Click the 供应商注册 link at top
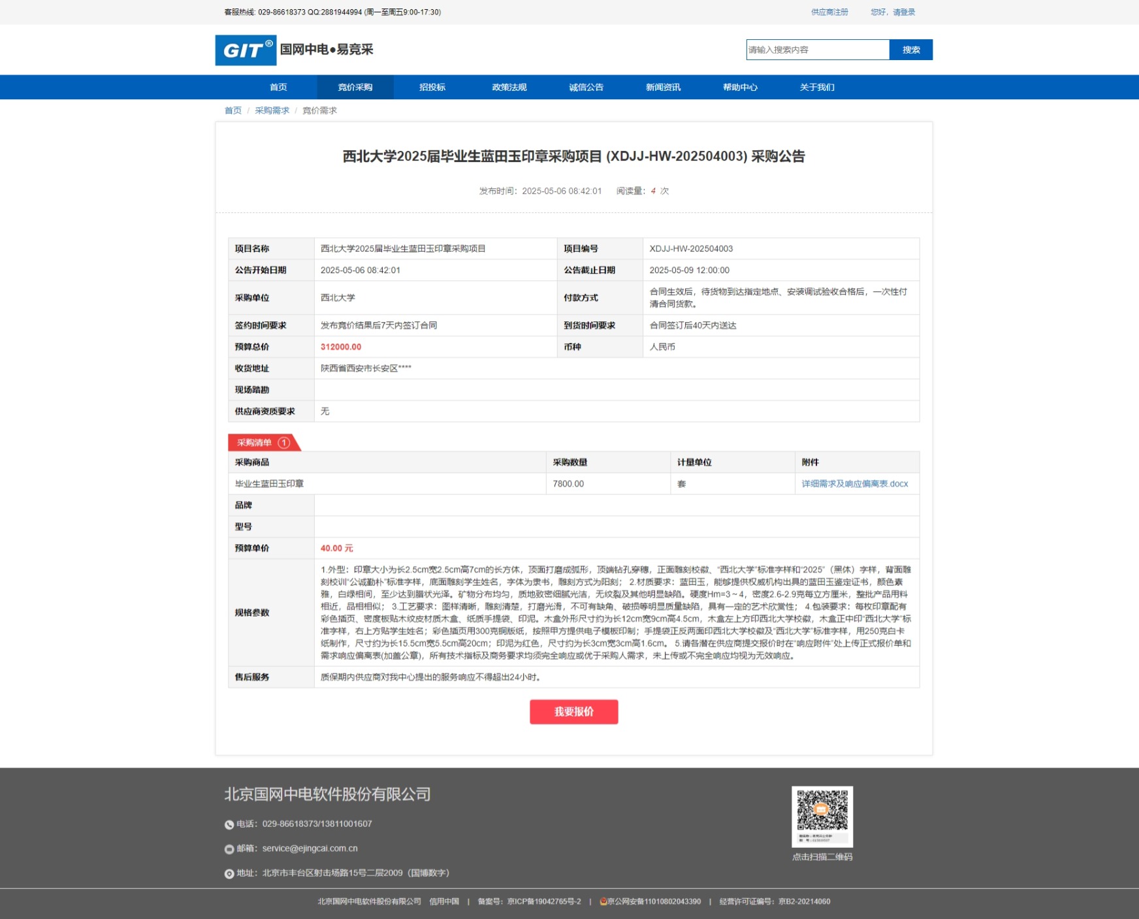The height and width of the screenshot is (919, 1139). (829, 12)
